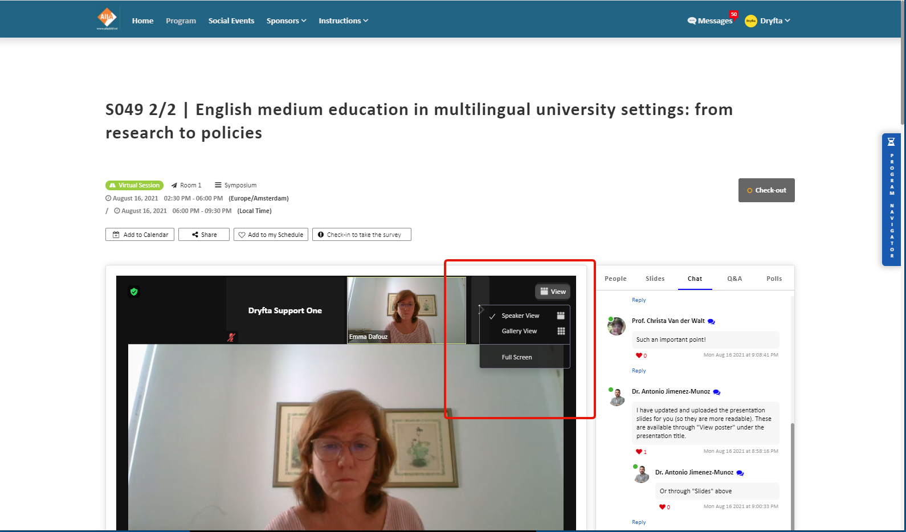Reply to "Such an important point!" message
This screenshot has height=532, width=906.
point(639,371)
